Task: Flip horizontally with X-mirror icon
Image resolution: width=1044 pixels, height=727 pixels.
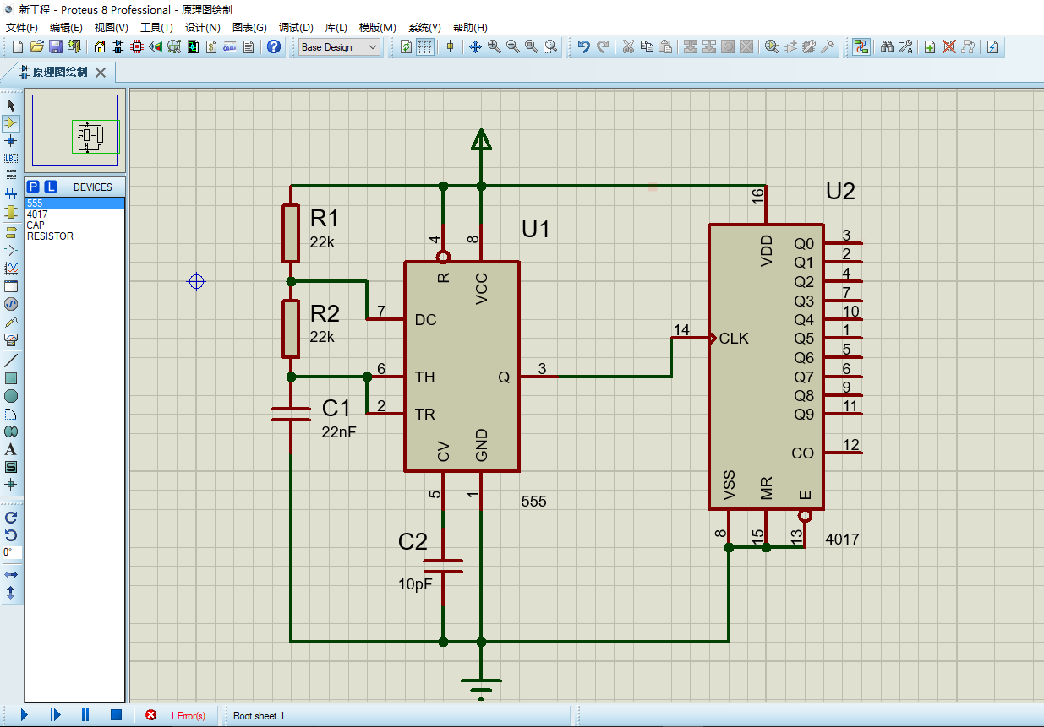Action: click(x=11, y=574)
